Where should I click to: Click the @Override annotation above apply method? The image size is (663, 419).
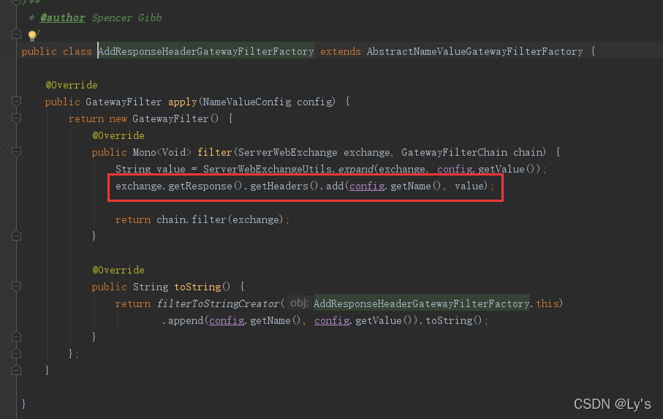point(72,85)
